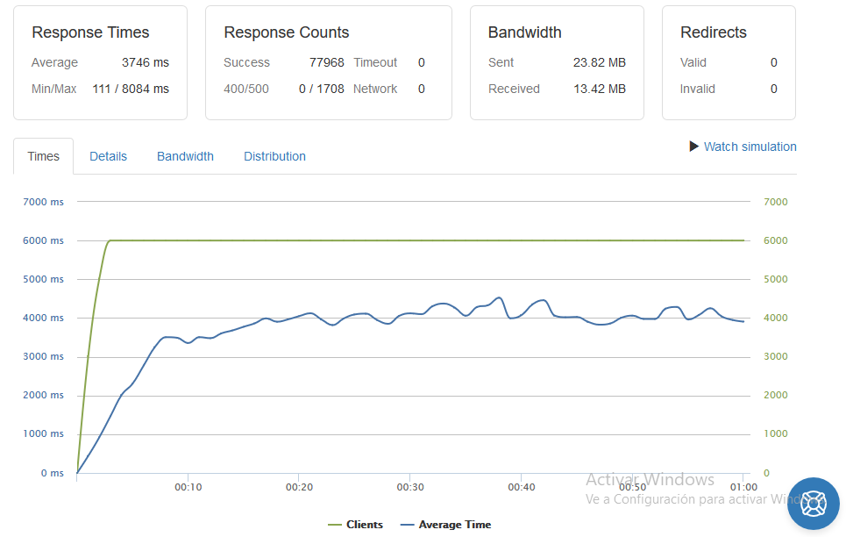Toggle the Average Time legend entry
846x537 pixels.
click(x=445, y=524)
